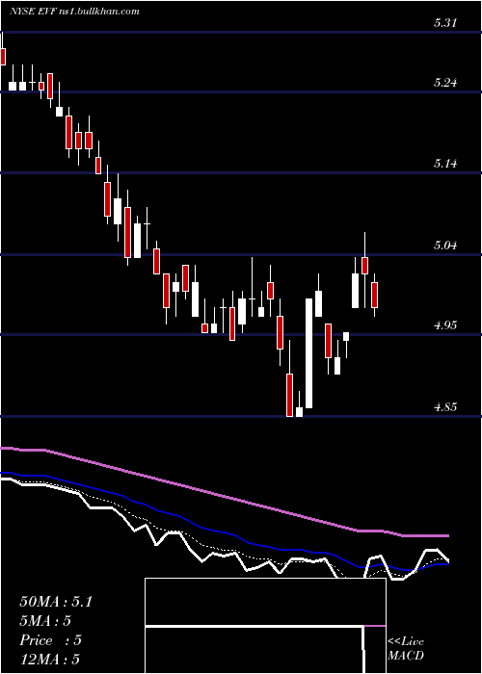482x674 pixels.
Task: Click the 5.04 price level label
Action: click(x=444, y=246)
